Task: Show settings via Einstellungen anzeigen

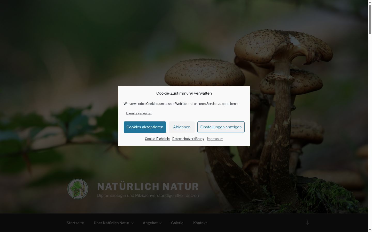Action: (x=221, y=127)
